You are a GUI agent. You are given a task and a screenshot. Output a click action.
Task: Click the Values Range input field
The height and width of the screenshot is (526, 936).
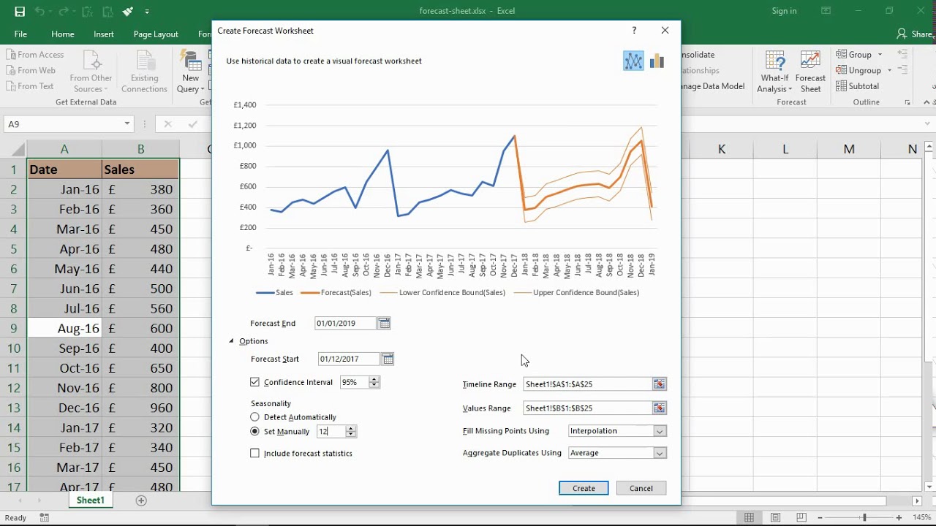pos(588,408)
